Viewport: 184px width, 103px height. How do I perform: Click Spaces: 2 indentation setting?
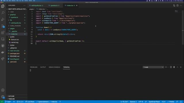pyautogui.click(x=133, y=102)
